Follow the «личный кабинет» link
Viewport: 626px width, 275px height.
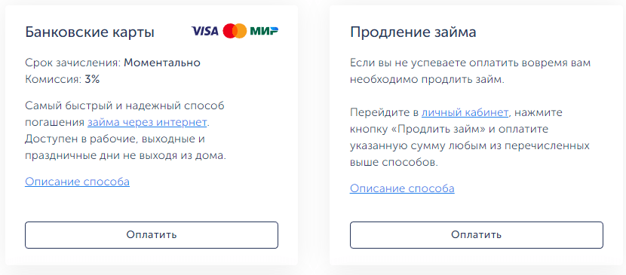pyautogui.click(x=465, y=112)
